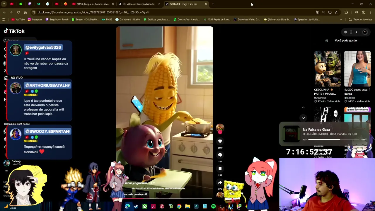Open more options on the CEBOLINHA video card
This screenshot has width=375, height=211.
pyautogui.click(x=339, y=90)
